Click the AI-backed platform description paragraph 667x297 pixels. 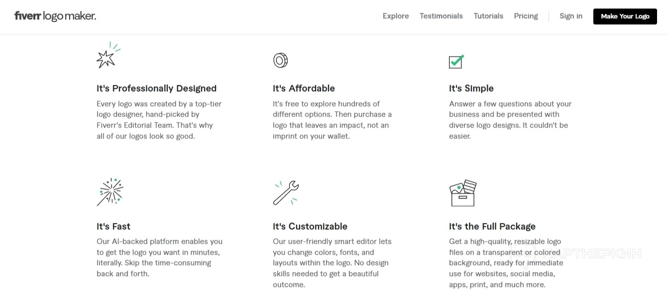point(159,257)
